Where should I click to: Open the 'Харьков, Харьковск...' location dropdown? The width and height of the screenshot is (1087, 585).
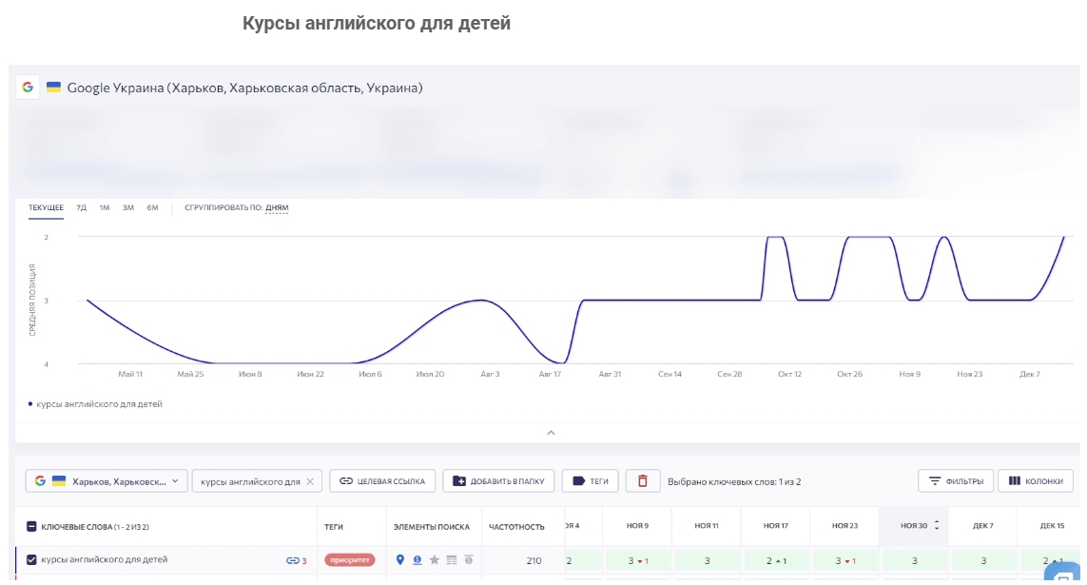pyautogui.click(x=107, y=481)
